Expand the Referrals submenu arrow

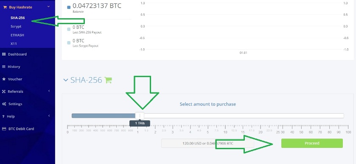point(49,91)
